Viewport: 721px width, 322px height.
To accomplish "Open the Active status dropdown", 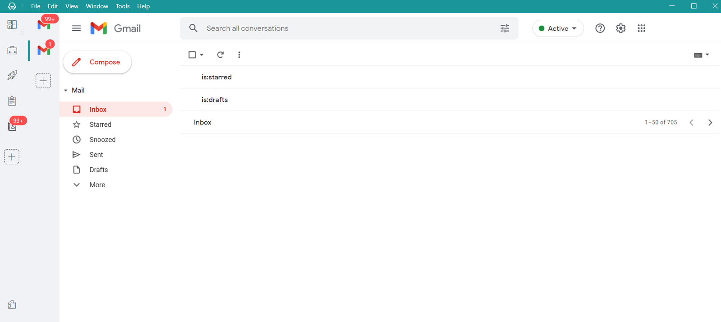I will click(558, 28).
